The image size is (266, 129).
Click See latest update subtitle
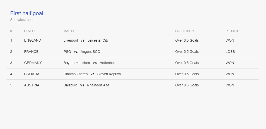click(x=24, y=20)
